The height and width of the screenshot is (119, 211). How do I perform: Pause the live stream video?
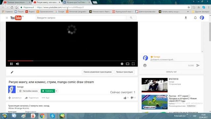11,64
